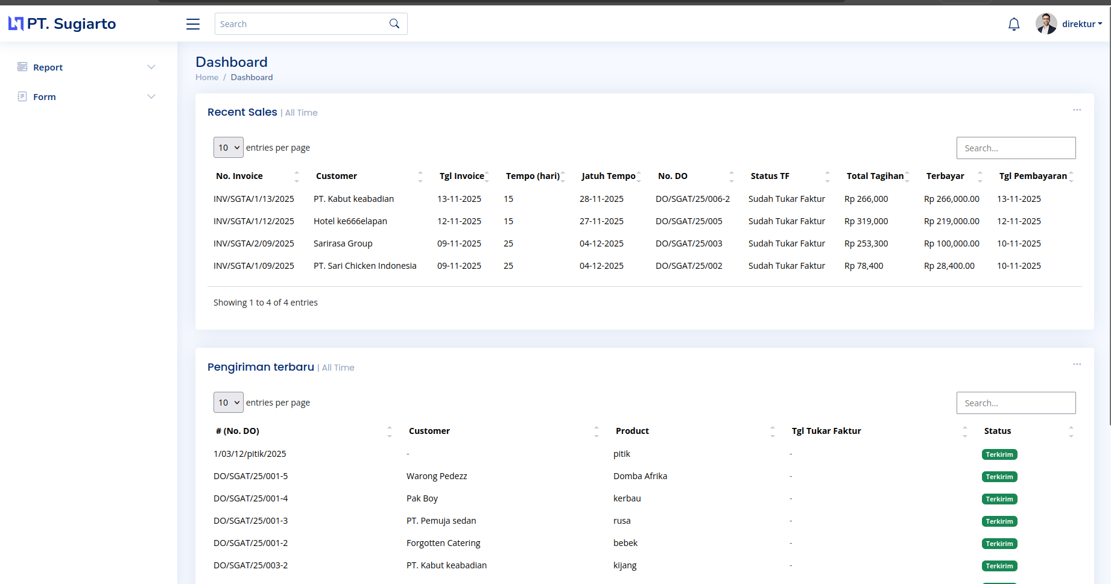Click the Search field in the Recent Sales table
Image resolution: width=1111 pixels, height=584 pixels.
click(x=1016, y=148)
